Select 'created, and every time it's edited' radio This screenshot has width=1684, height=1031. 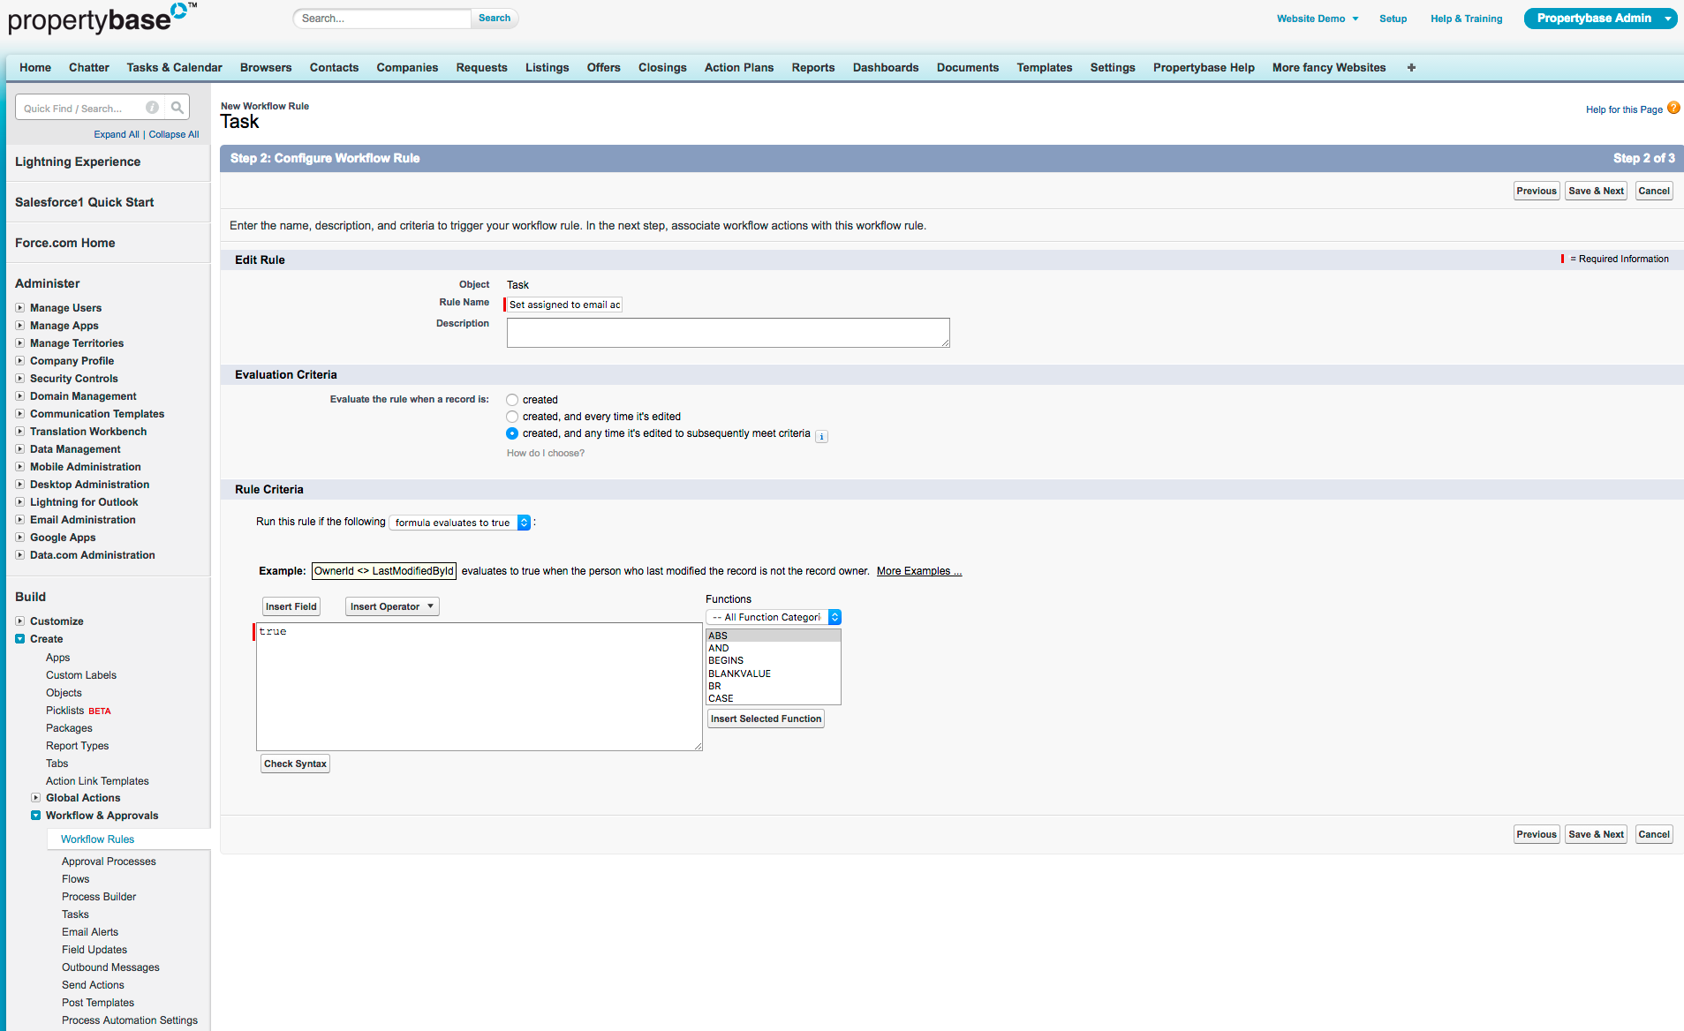click(x=512, y=417)
